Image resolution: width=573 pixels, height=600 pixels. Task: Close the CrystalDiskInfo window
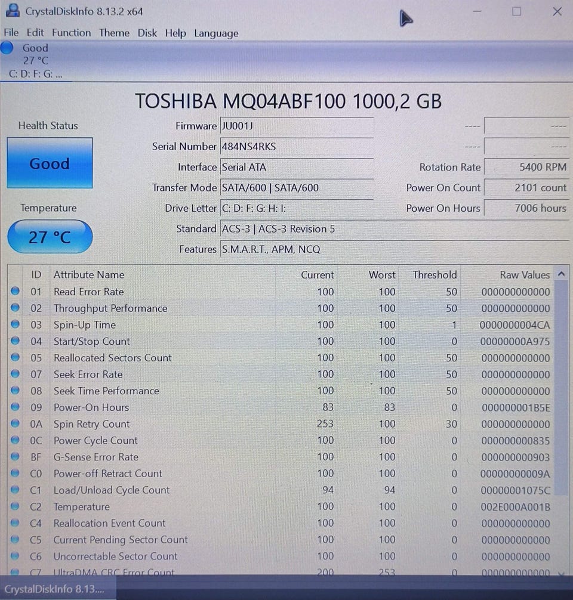(x=557, y=11)
